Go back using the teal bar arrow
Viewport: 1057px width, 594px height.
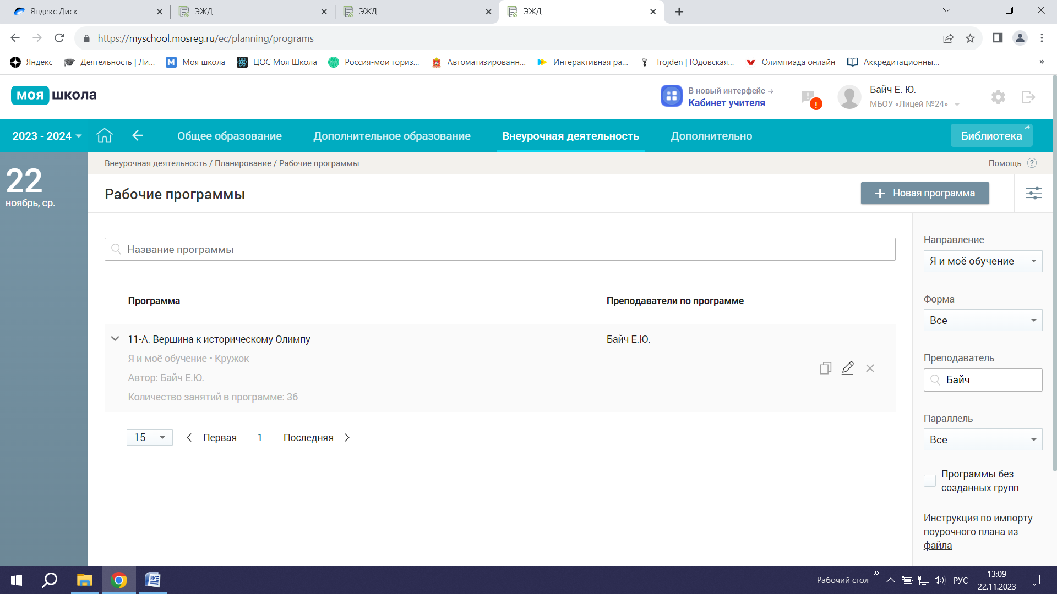pos(138,135)
